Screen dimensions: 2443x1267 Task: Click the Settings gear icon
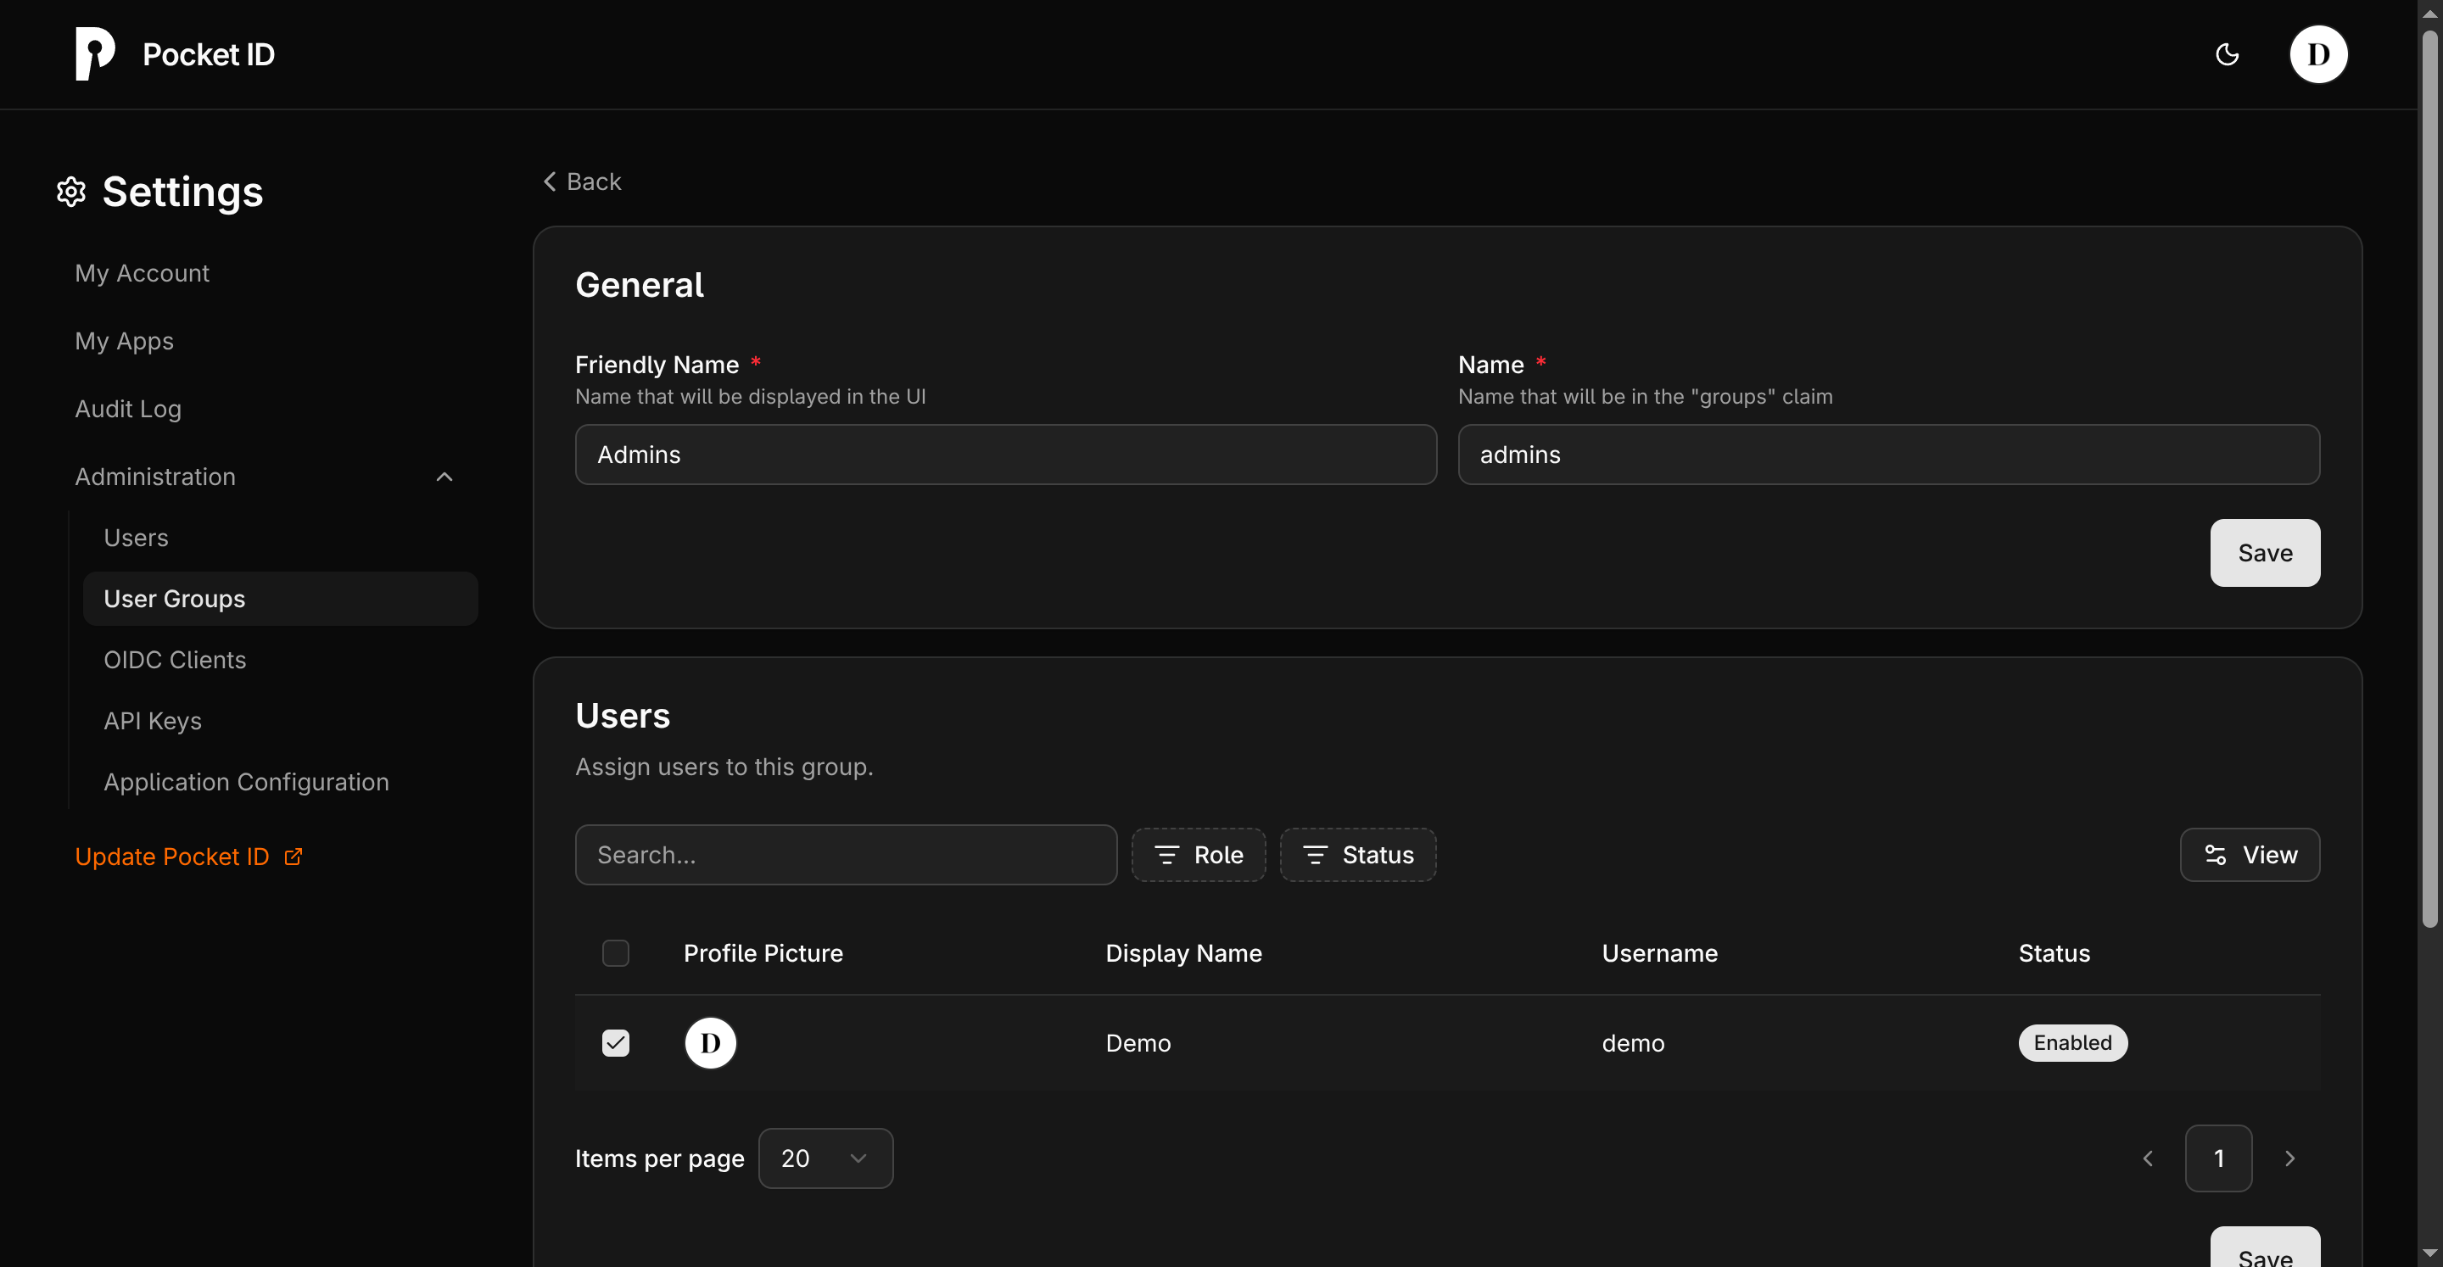tap(71, 192)
